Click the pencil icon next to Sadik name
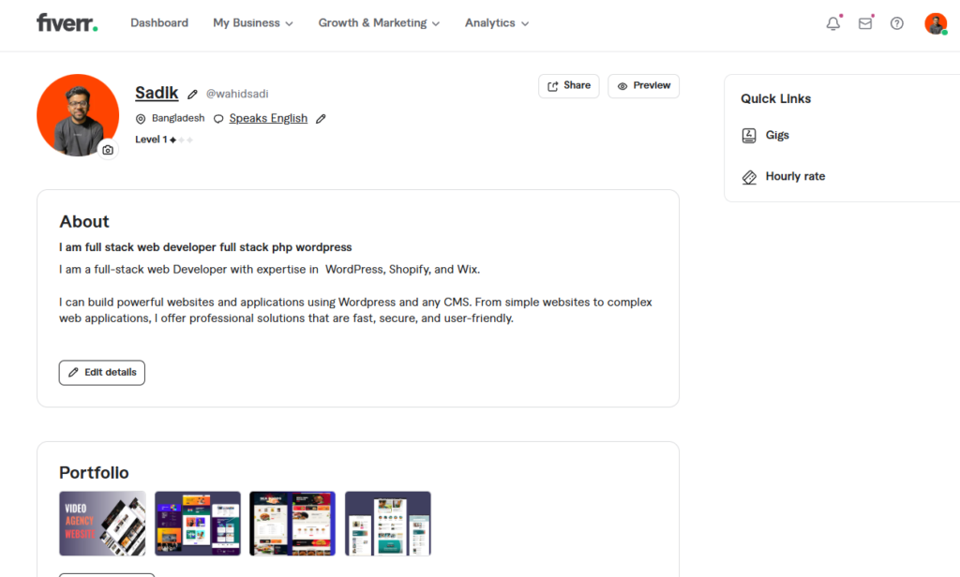This screenshot has width=960, height=577. coord(192,94)
